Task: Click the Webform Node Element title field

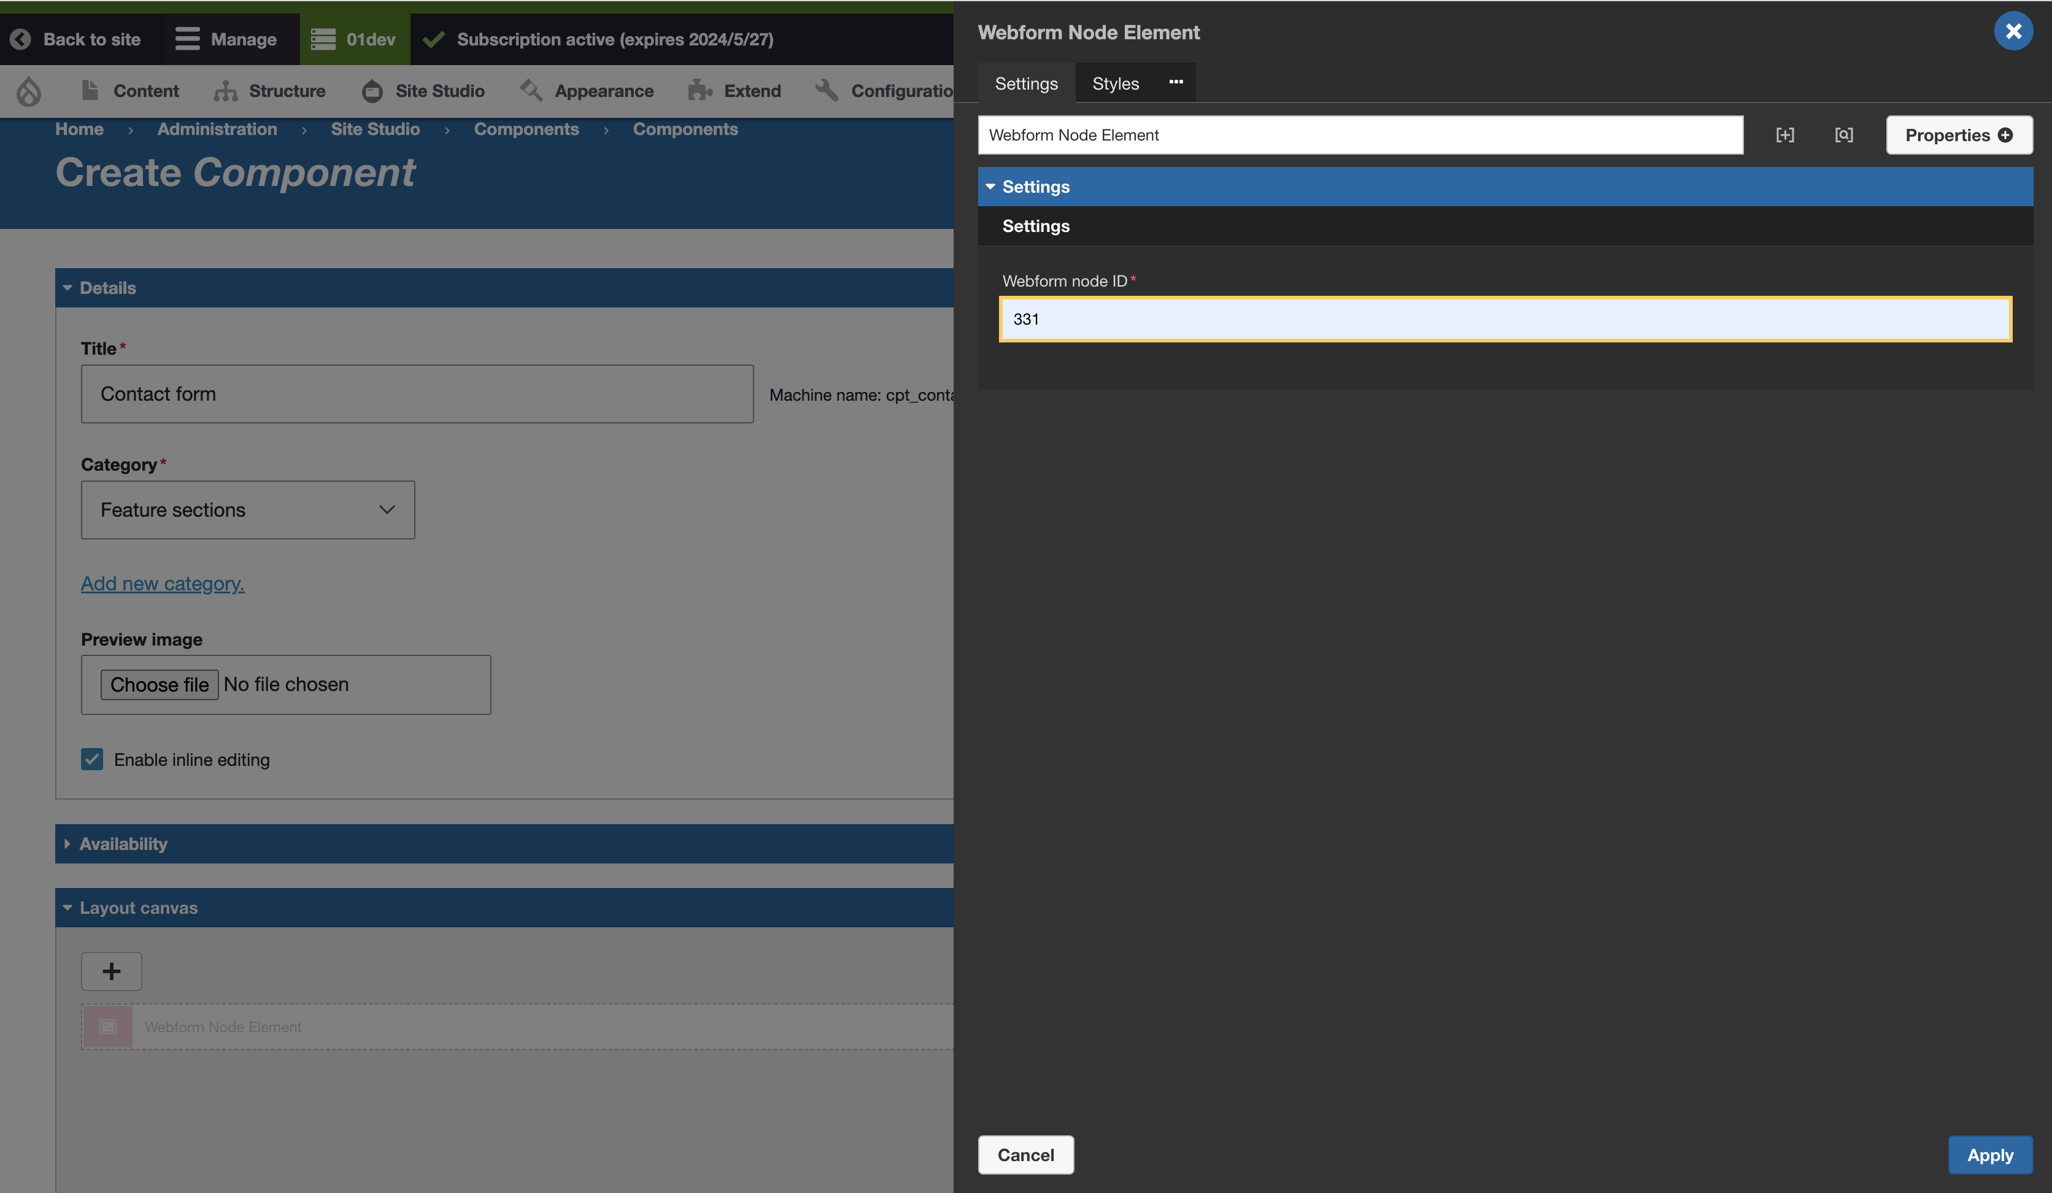Action: (x=1360, y=135)
